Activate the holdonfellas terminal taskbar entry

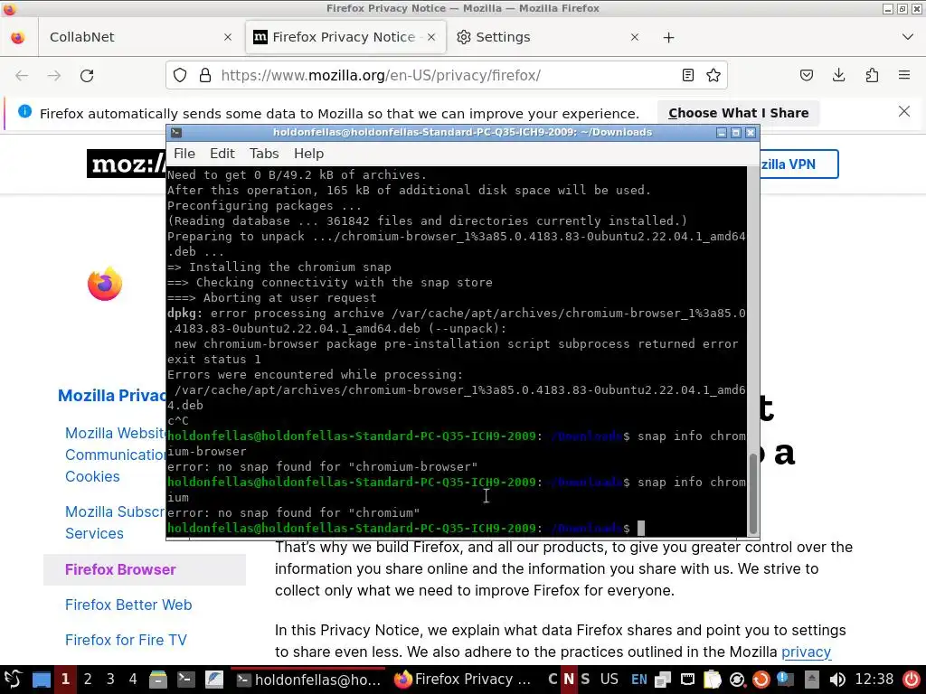[x=308, y=680]
